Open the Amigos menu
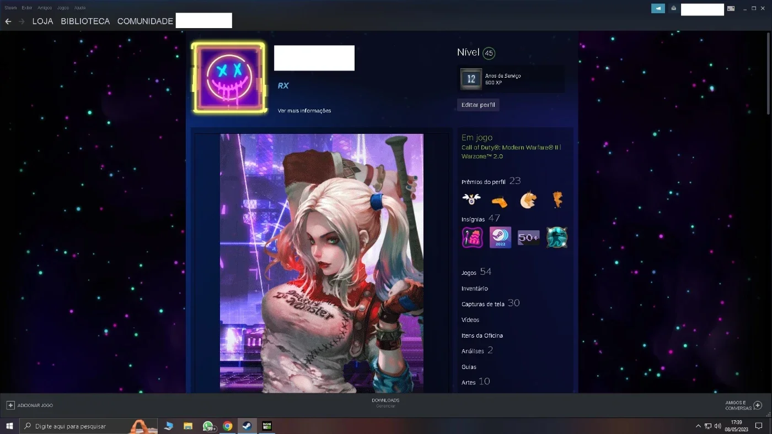 tap(45, 8)
